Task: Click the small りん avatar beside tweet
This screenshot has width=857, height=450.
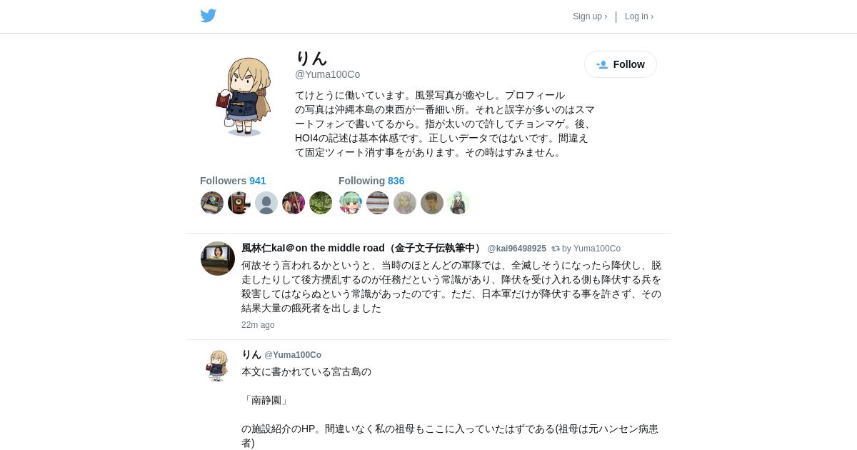Action: 218,365
